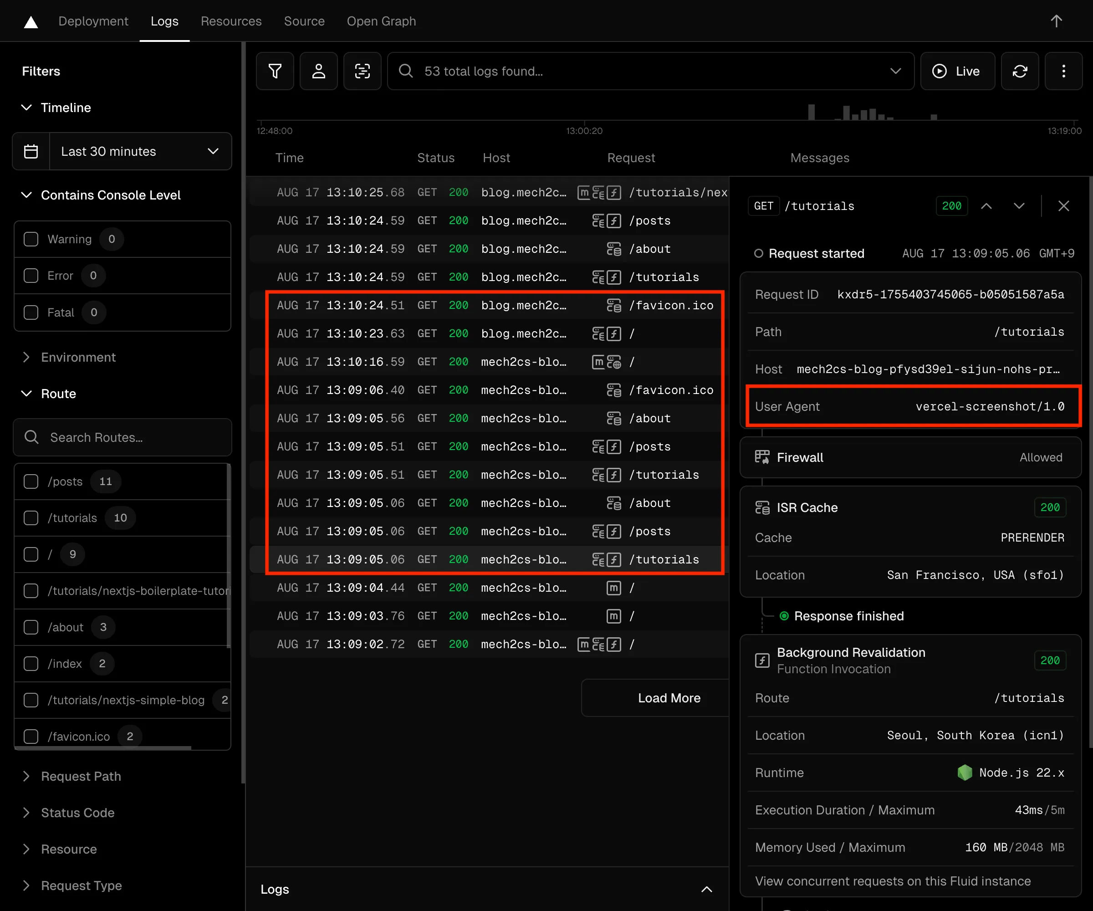The width and height of the screenshot is (1093, 911).
Task: Open the three-dot more options menu
Action: click(x=1063, y=71)
